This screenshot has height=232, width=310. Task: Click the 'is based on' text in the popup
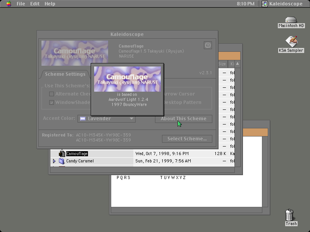tap(127, 94)
